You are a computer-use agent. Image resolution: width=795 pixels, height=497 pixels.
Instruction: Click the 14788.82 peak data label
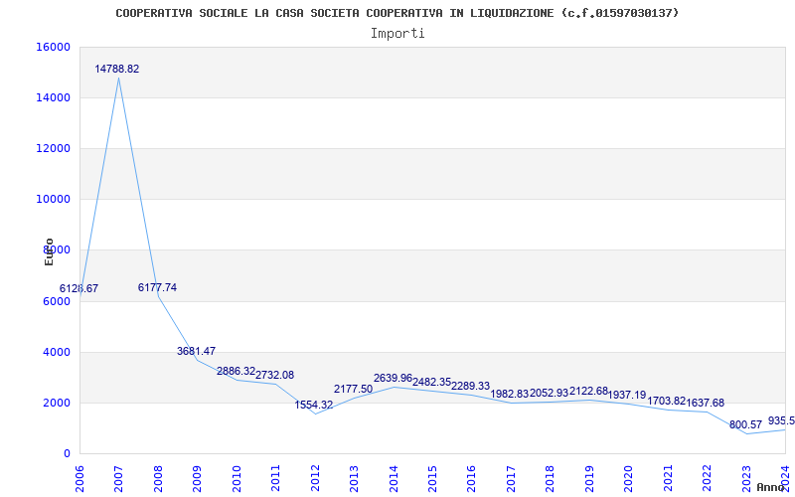(x=117, y=70)
